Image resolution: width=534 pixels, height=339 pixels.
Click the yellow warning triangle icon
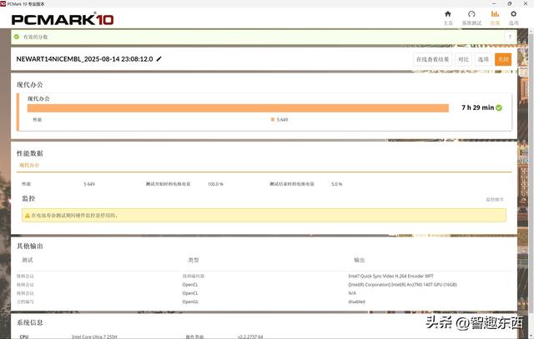coord(28,216)
